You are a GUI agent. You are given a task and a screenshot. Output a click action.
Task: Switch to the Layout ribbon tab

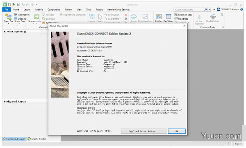(x=27, y=9)
